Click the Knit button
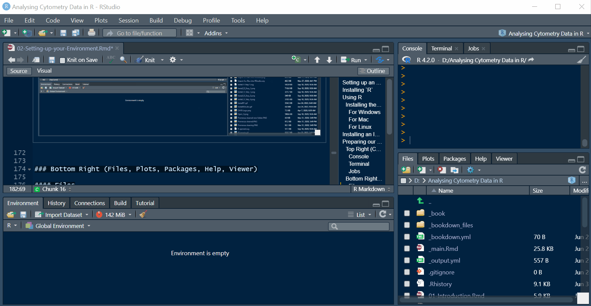 pyautogui.click(x=145, y=60)
